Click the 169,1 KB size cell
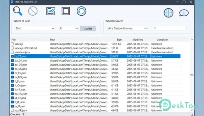This screenshot has height=116, width=204. pos(116,44)
